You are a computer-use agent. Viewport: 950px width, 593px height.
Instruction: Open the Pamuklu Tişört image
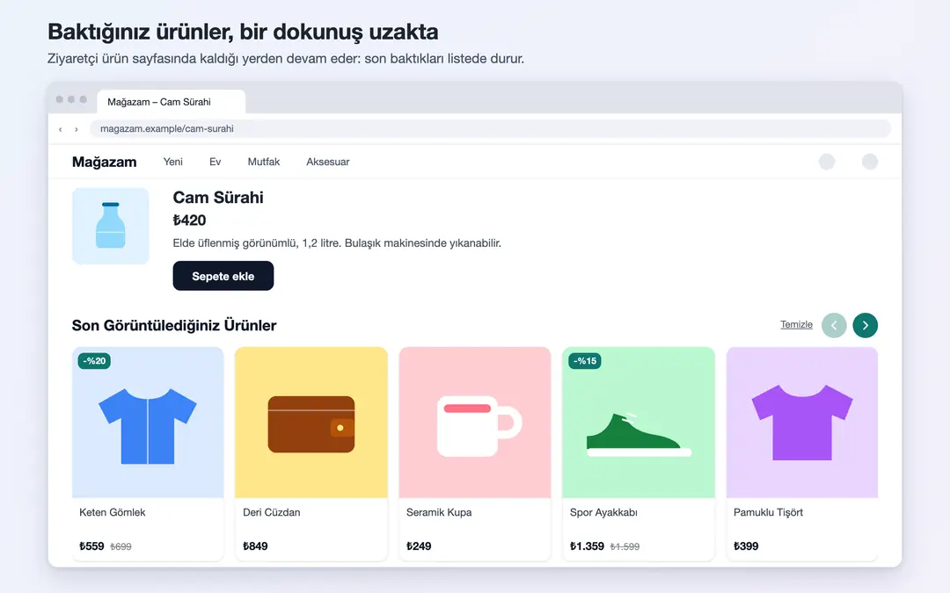[x=802, y=423]
